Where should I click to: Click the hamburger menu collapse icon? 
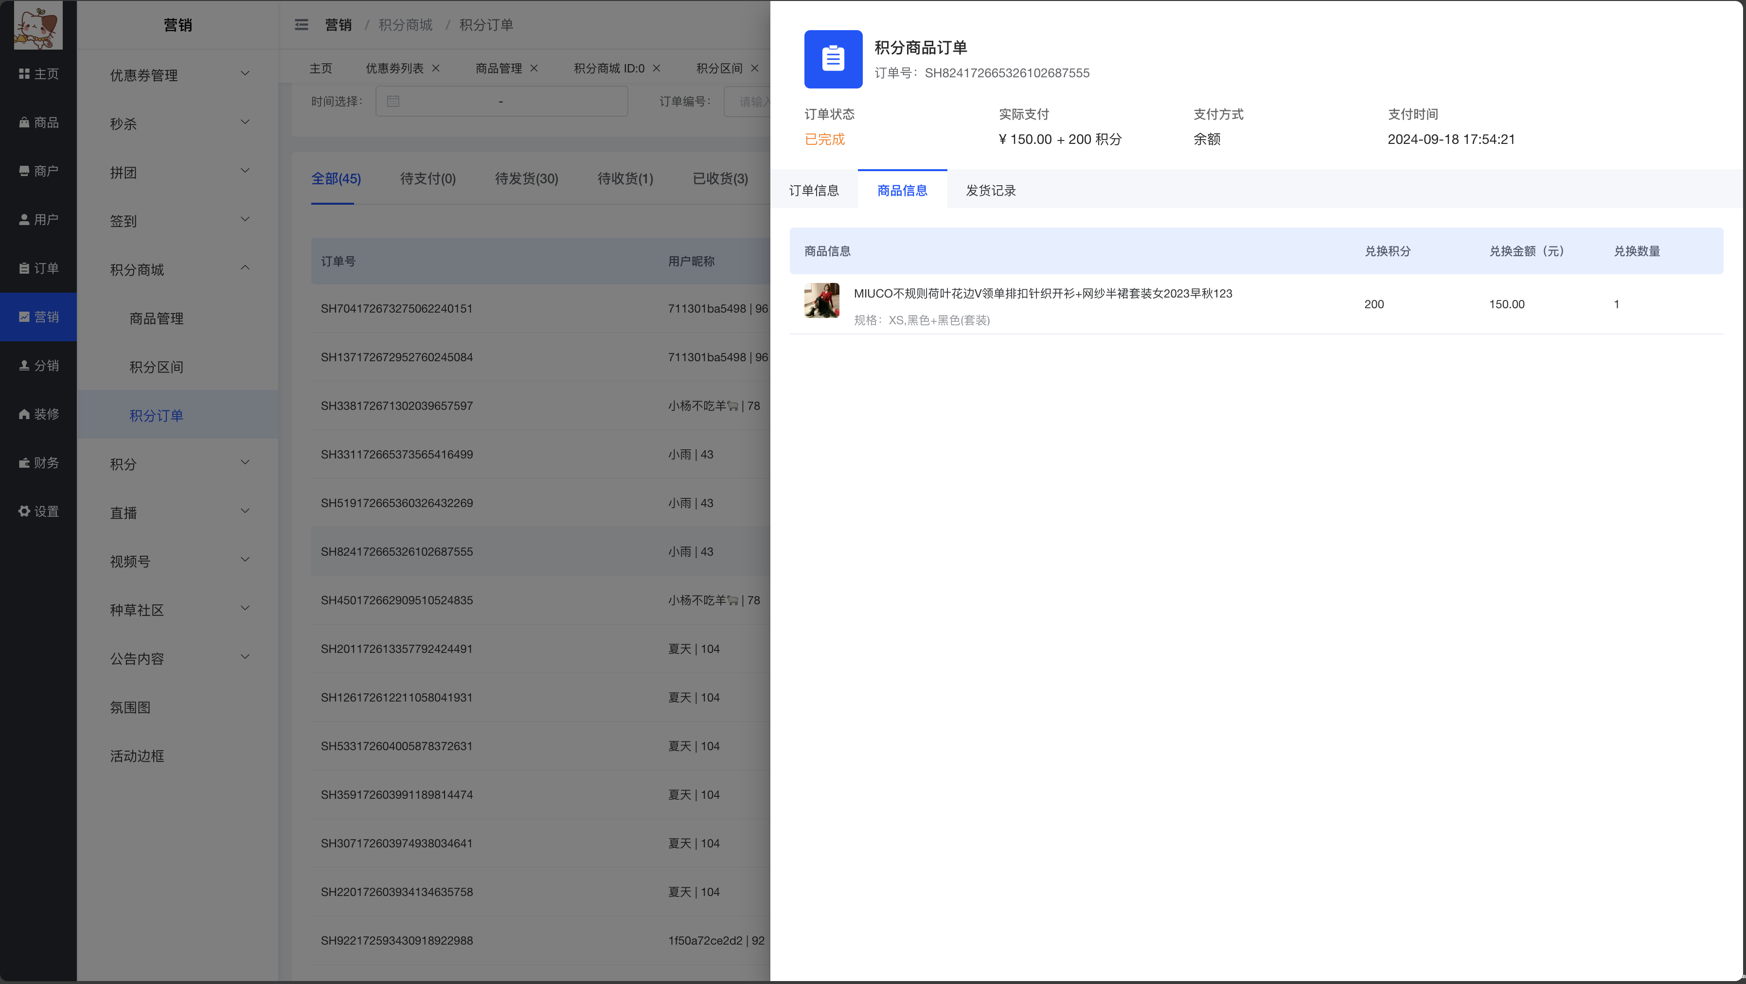click(302, 25)
